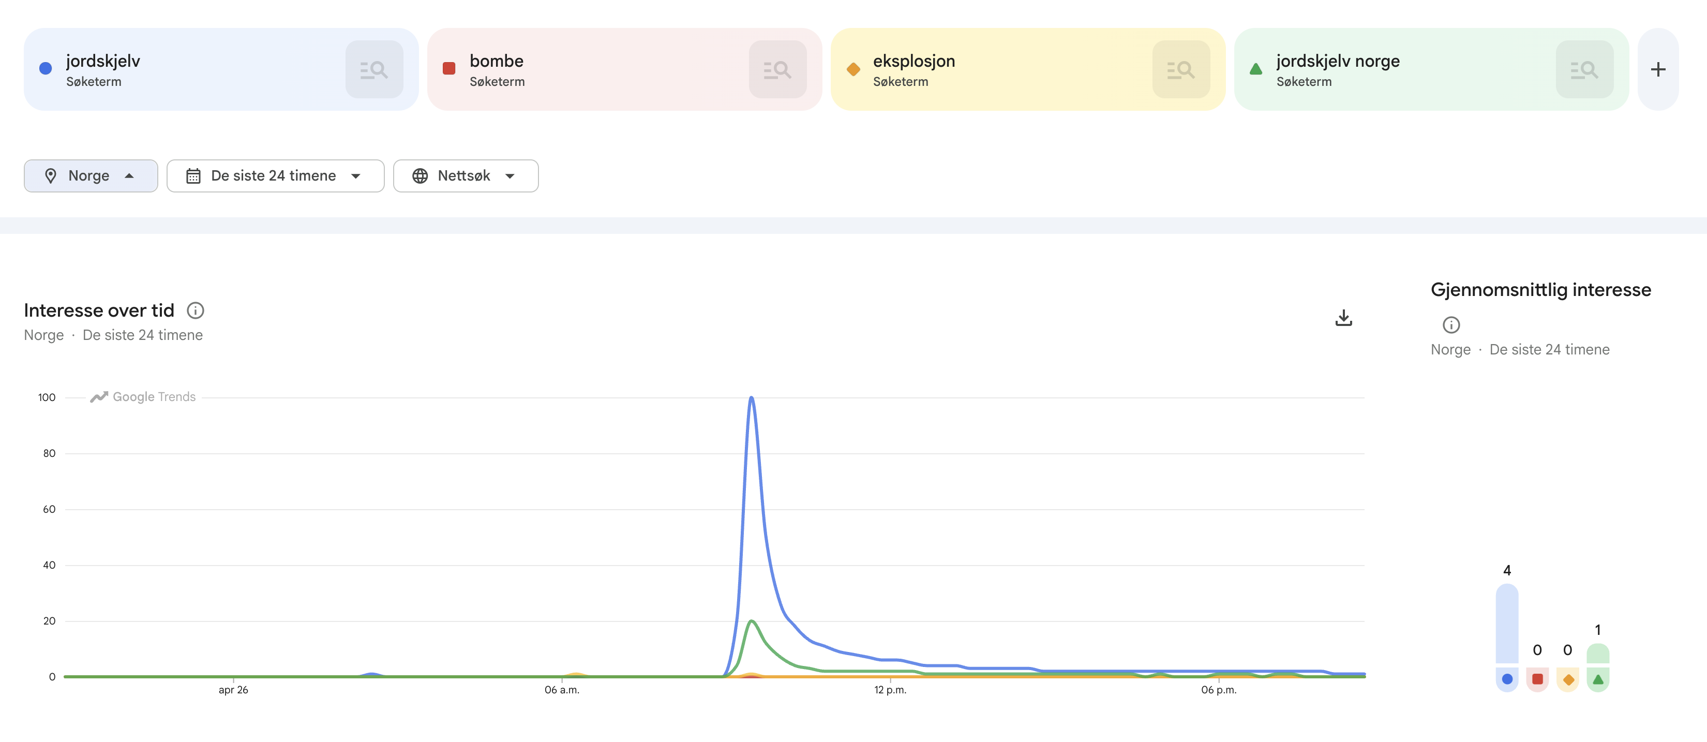Click the info icon beside Interesse over tid

click(195, 310)
